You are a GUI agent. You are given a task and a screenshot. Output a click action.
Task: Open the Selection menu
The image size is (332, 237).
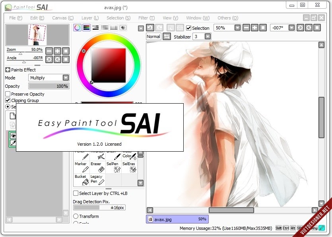coord(118,18)
